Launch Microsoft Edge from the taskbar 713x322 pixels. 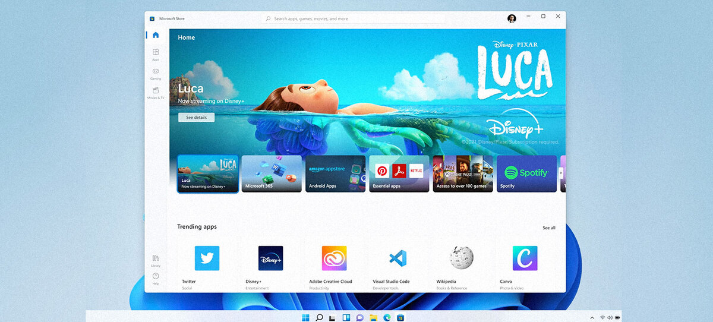tap(387, 317)
